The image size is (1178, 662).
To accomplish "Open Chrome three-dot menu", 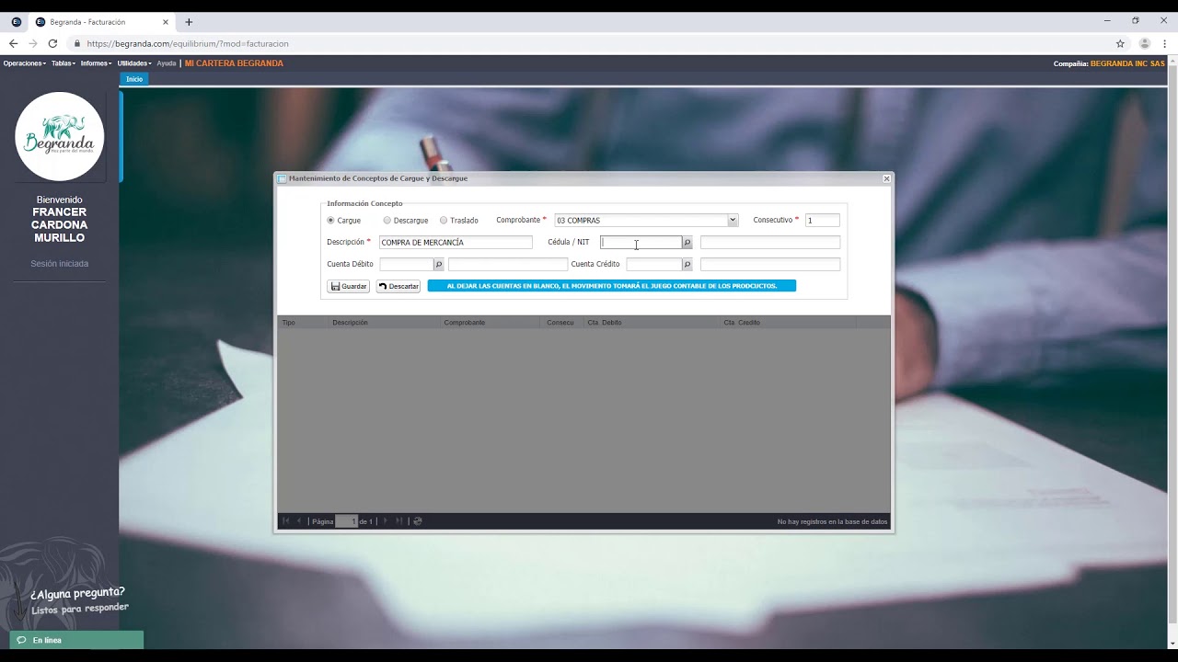I will click(1164, 43).
